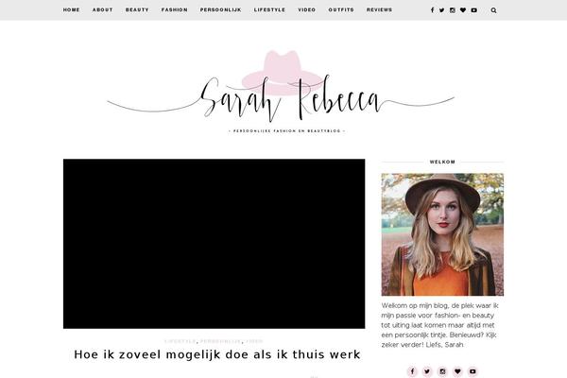Viewport: 567px width, 378px height.
Task: Go to HOME menu item
Action: (x=71, y=9)
